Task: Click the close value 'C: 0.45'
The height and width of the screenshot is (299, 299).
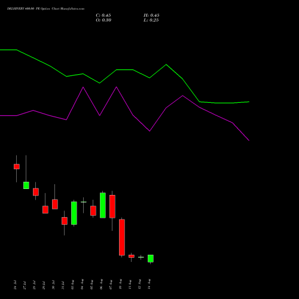Action: point(103,16)
